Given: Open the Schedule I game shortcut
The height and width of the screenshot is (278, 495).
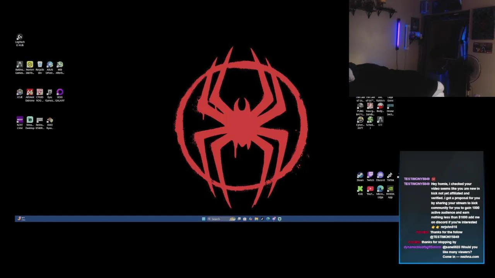Looking at the screenshot, I should (370, 123).
